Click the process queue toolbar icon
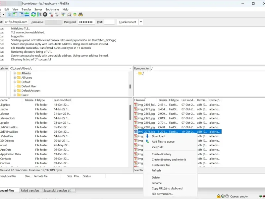 point(39,15)
